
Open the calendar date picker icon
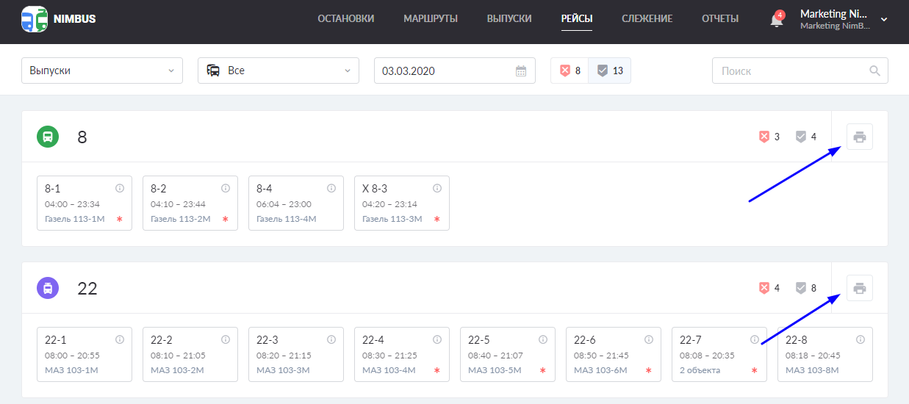[521, 71]
